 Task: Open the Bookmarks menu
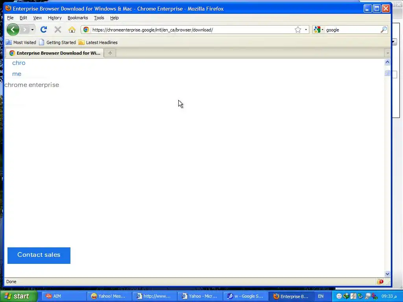click(78, 18)
